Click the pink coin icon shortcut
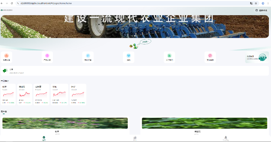The width and height of the screenshot is (271, 142). (x=47, y=56)
